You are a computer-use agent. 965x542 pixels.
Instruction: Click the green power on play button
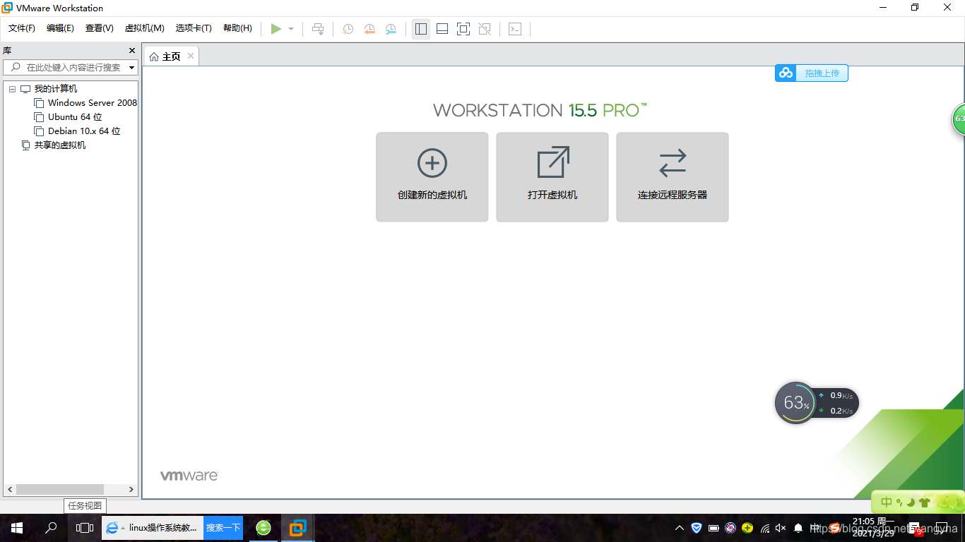point(276,29)
